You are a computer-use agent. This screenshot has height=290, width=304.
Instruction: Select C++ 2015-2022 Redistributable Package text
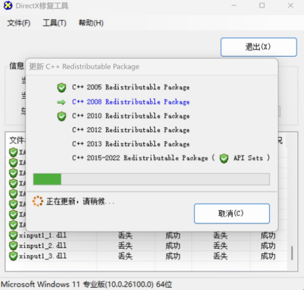pyautogui.click(x=140, y=158)
